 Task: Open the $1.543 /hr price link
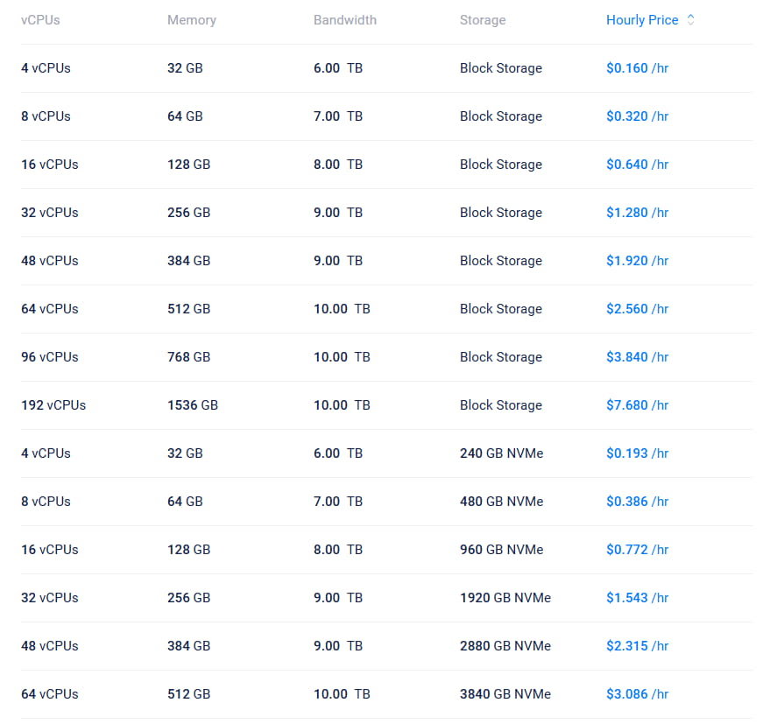coord(637,598)
